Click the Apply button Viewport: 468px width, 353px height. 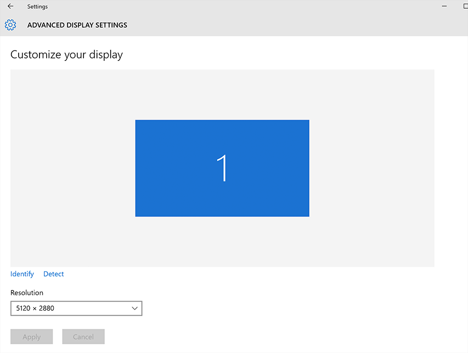32,337
